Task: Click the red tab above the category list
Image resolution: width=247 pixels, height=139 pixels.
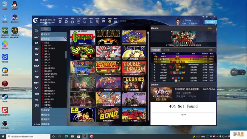Action: tap(46, 29)
